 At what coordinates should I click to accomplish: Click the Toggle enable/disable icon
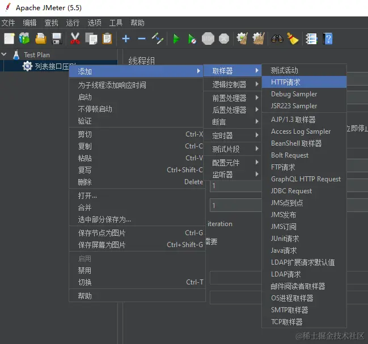pos(158,39)
